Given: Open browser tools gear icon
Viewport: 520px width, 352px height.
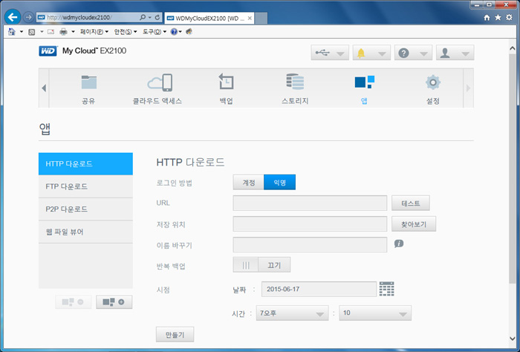Looking at the screenshot, I should [509, 18].
